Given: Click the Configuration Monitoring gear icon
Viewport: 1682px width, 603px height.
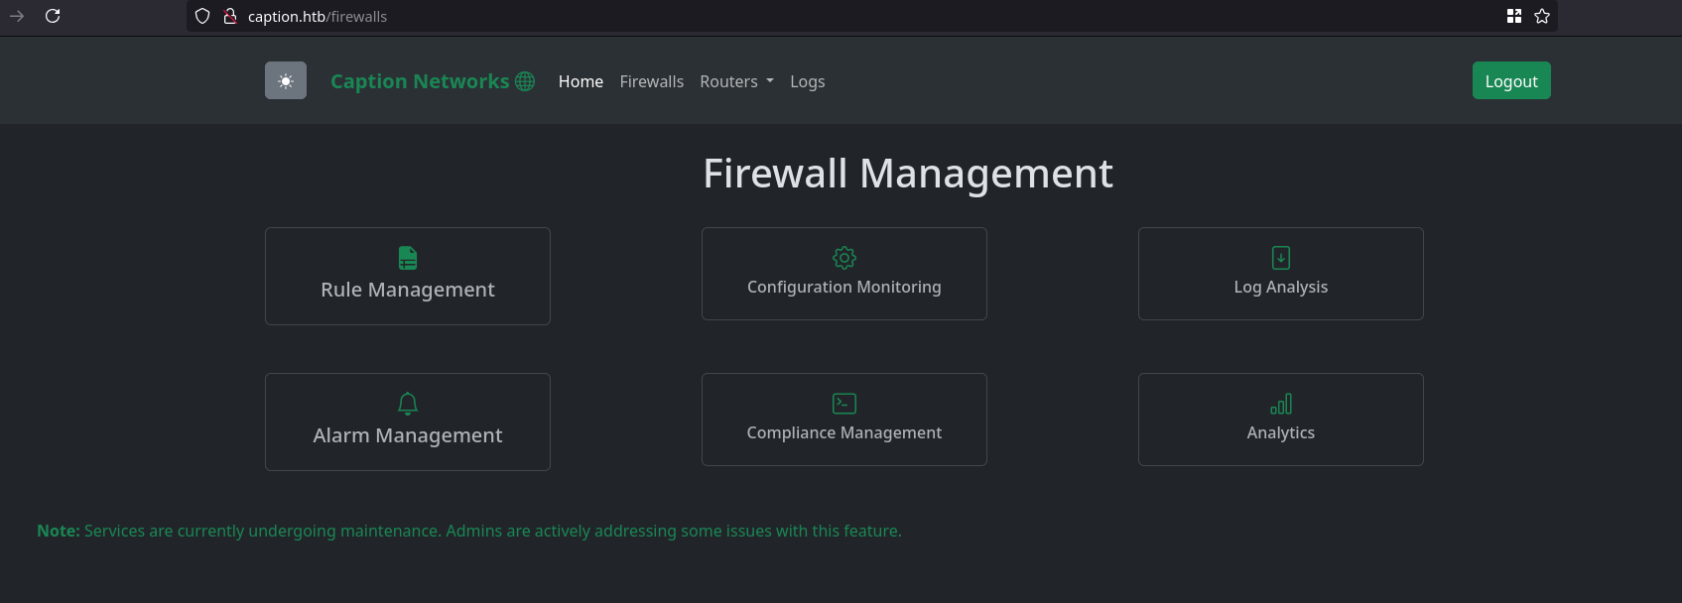Looking at the screenshot, I should (844, 258).
